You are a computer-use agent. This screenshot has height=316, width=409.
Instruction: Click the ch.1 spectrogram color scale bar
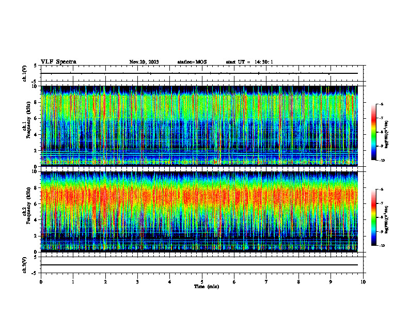coord(373,132)
